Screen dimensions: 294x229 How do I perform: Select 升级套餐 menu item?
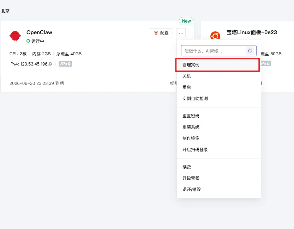click(x=219, y=178)
